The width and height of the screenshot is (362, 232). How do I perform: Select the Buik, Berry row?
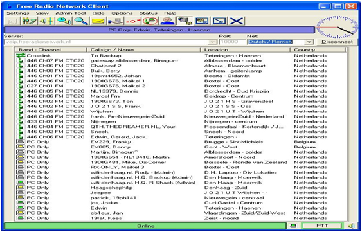click(181, 71)
